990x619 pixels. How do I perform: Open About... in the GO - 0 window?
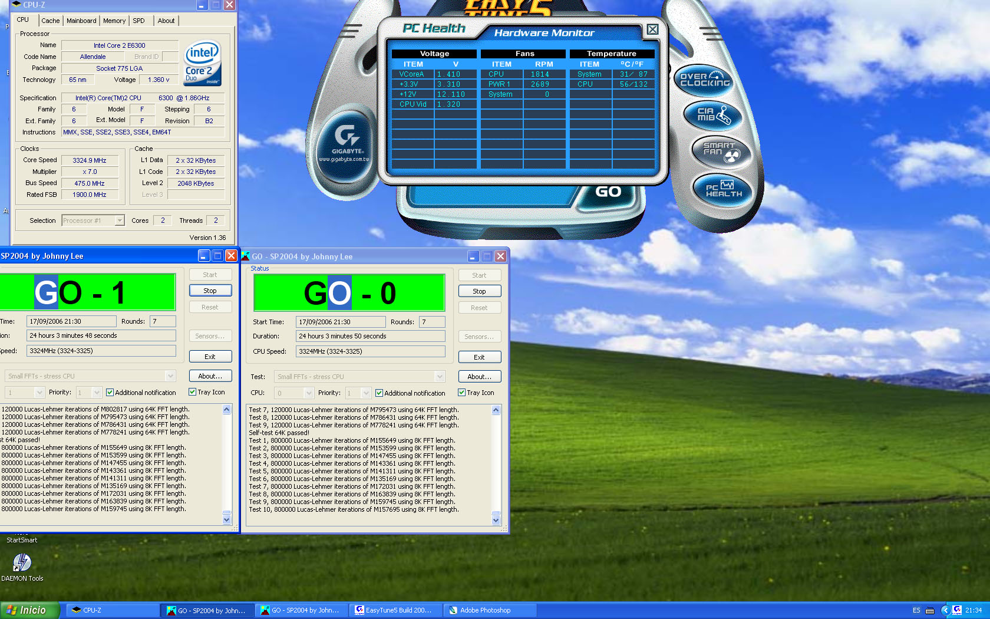480,377
